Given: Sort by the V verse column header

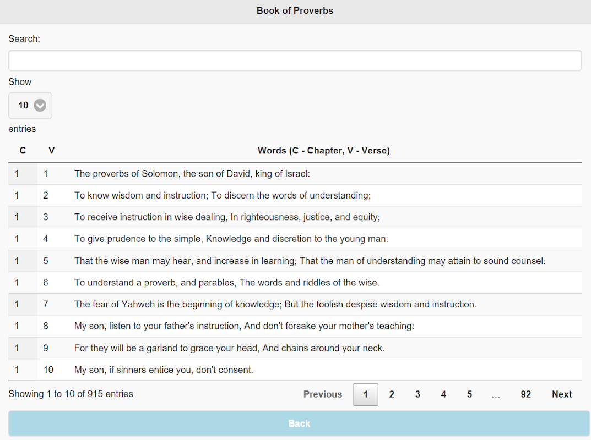Looking at the screenshot, I should [52, 151].
